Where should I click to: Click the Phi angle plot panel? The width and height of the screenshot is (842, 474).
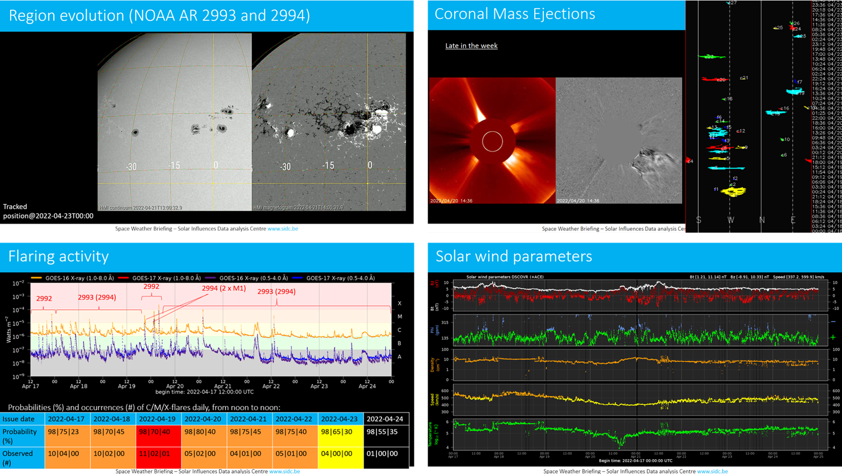[x=640, y=330]
